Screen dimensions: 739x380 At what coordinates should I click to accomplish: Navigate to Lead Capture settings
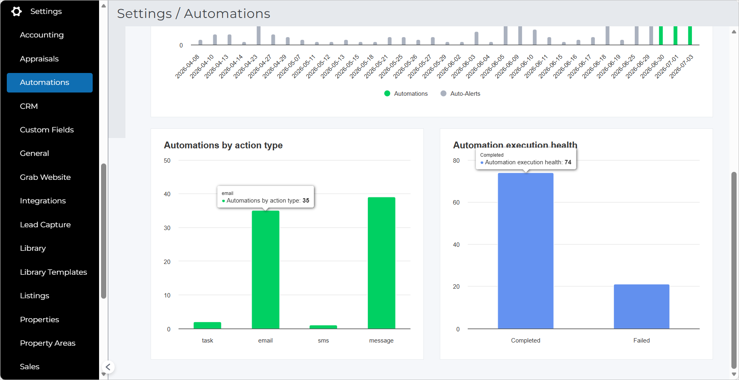(45, 225)
